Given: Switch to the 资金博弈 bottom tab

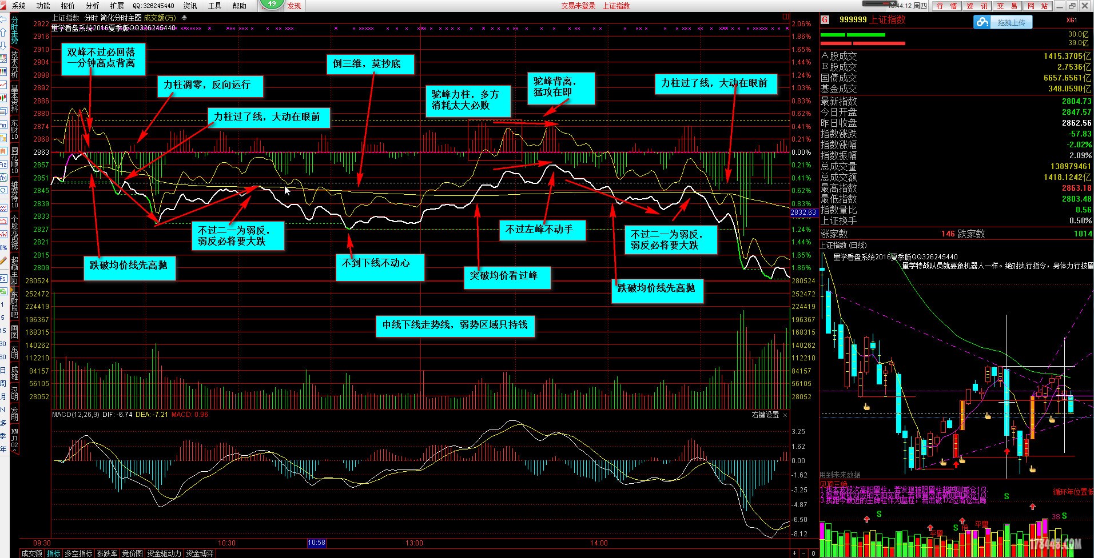Looking at the screenshot, I should pos(200,553).
